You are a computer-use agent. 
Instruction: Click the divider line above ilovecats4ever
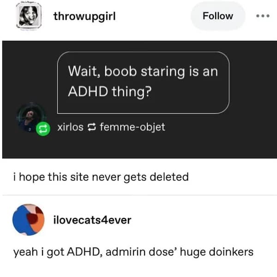pyautogui.click(x=139, y=195)
